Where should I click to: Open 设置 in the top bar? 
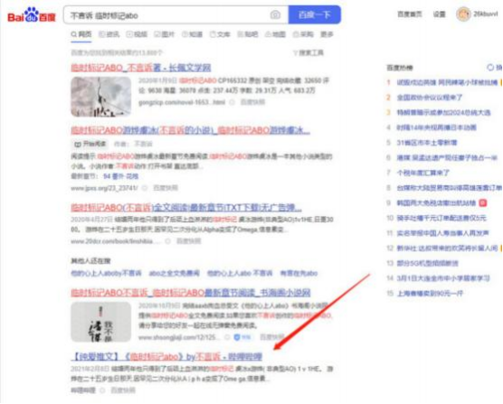439,14
